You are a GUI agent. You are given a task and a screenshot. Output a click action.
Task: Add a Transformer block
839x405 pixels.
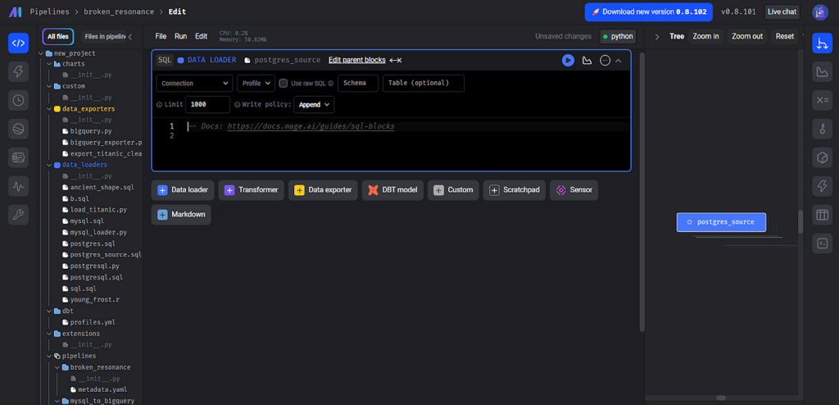point(251,189)
